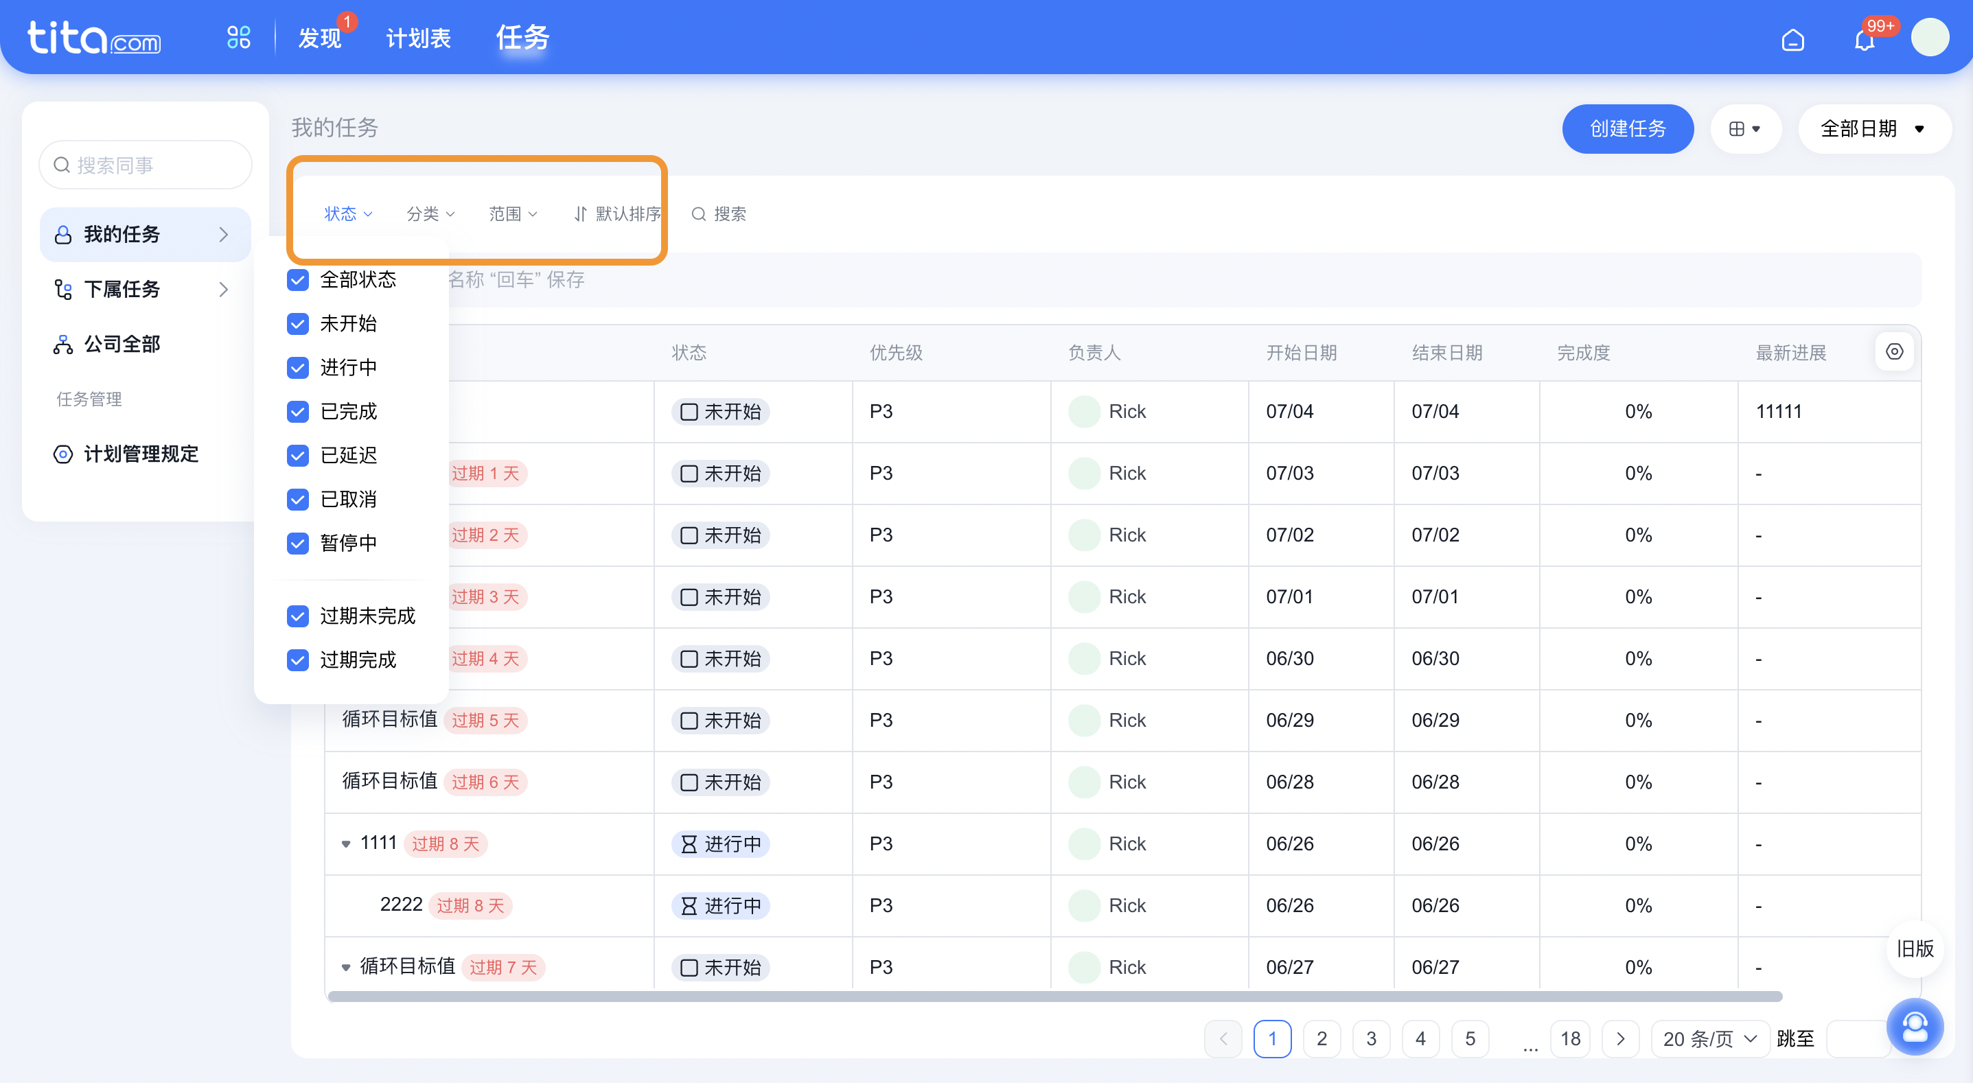Select 我的任务 in sidebar
This screenshot has width=1973, height=1083.
click(x=145, y=234)
